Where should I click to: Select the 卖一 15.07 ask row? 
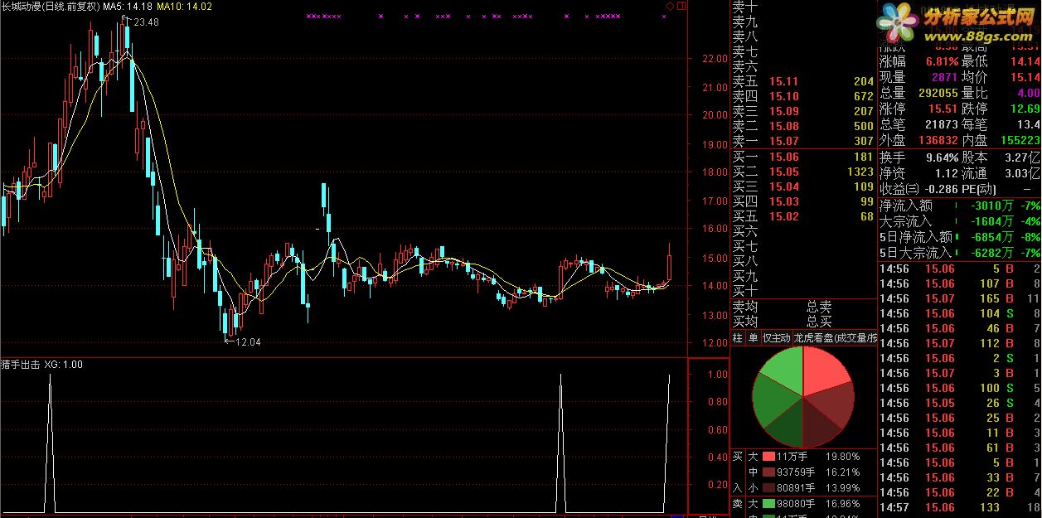[x=803, y=141]
